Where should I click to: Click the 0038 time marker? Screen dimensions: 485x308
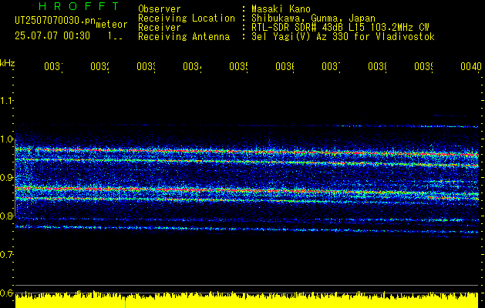coord(377,66)
